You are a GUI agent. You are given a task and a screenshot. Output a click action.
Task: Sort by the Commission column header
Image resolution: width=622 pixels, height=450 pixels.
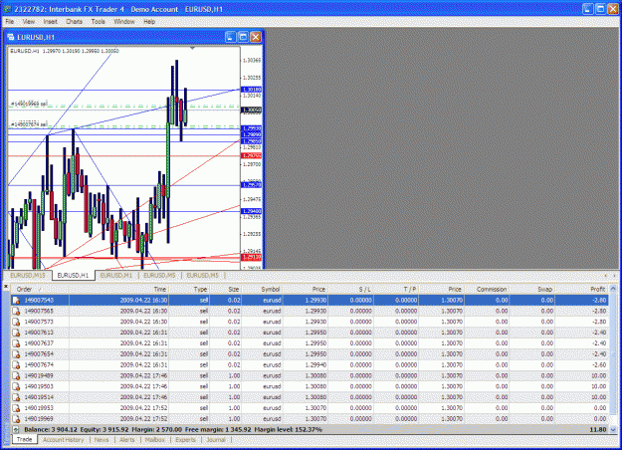(487, 290)
